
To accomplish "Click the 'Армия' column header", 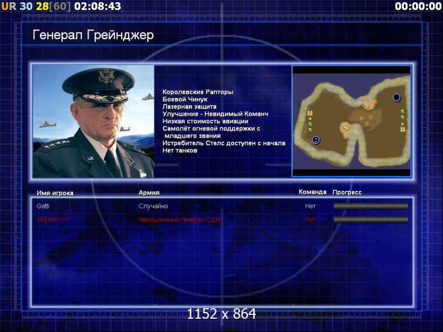I will pyautogui.click(x=149, y=193).
